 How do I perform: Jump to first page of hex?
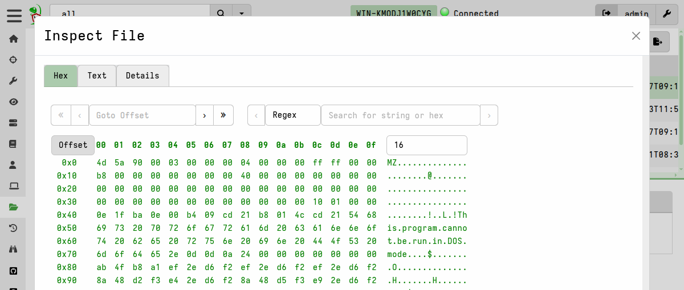coord(61,115)
